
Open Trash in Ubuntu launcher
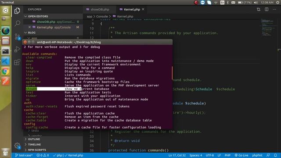click(5, 152)
